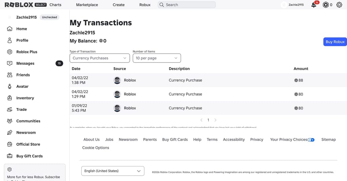Click the Roblox logo in header
The height and width of the screenshot is (181, 347).
pos(19,5)
